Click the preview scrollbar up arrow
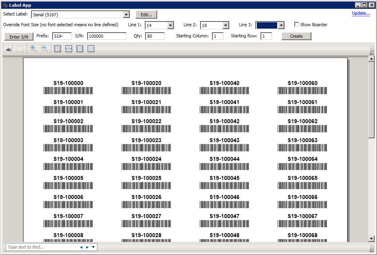The width and height of the screenshot is (377, 255). 371,59
